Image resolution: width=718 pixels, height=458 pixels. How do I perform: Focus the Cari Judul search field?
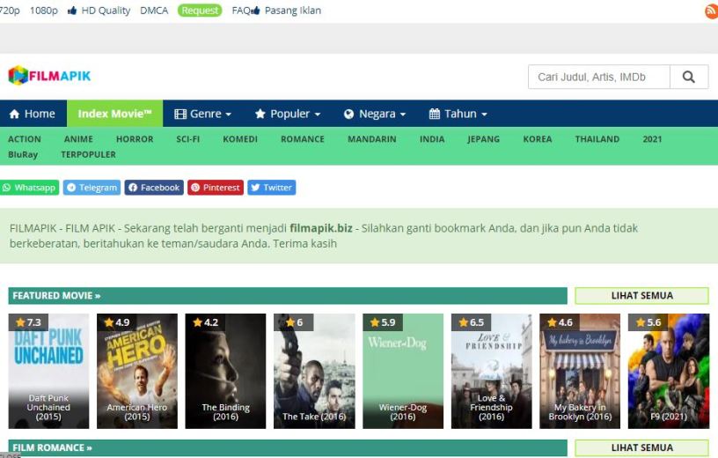click(x=599, y=77)
